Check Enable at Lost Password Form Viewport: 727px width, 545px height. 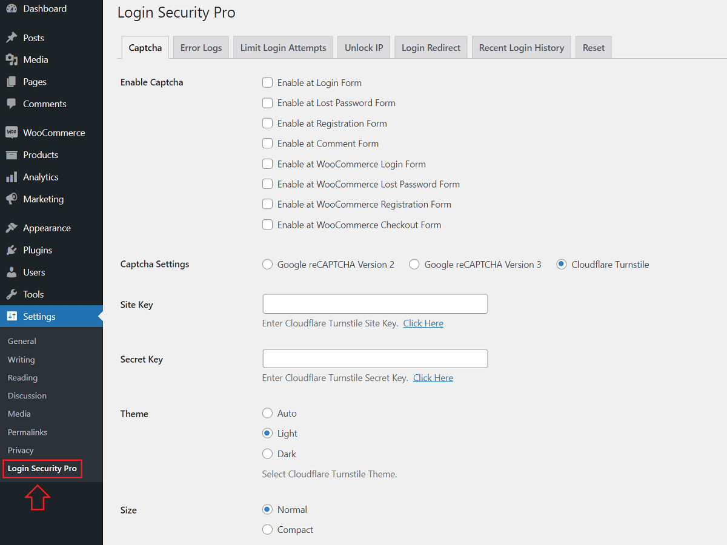click(x=267, y=103)
